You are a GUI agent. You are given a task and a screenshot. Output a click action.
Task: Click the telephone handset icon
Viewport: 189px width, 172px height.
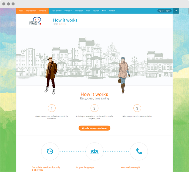139,151
